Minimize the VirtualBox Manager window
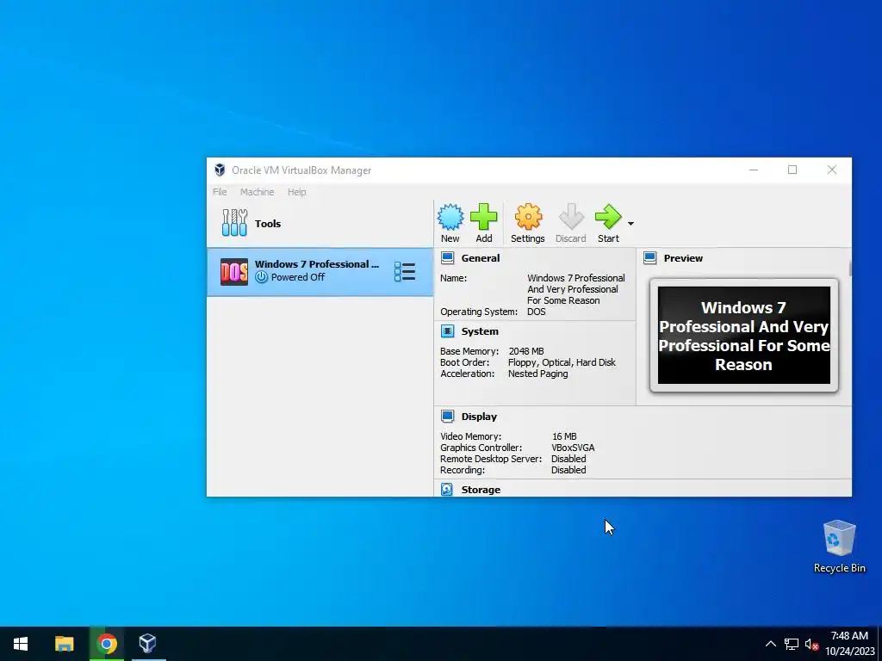 (x=754, y=170)
